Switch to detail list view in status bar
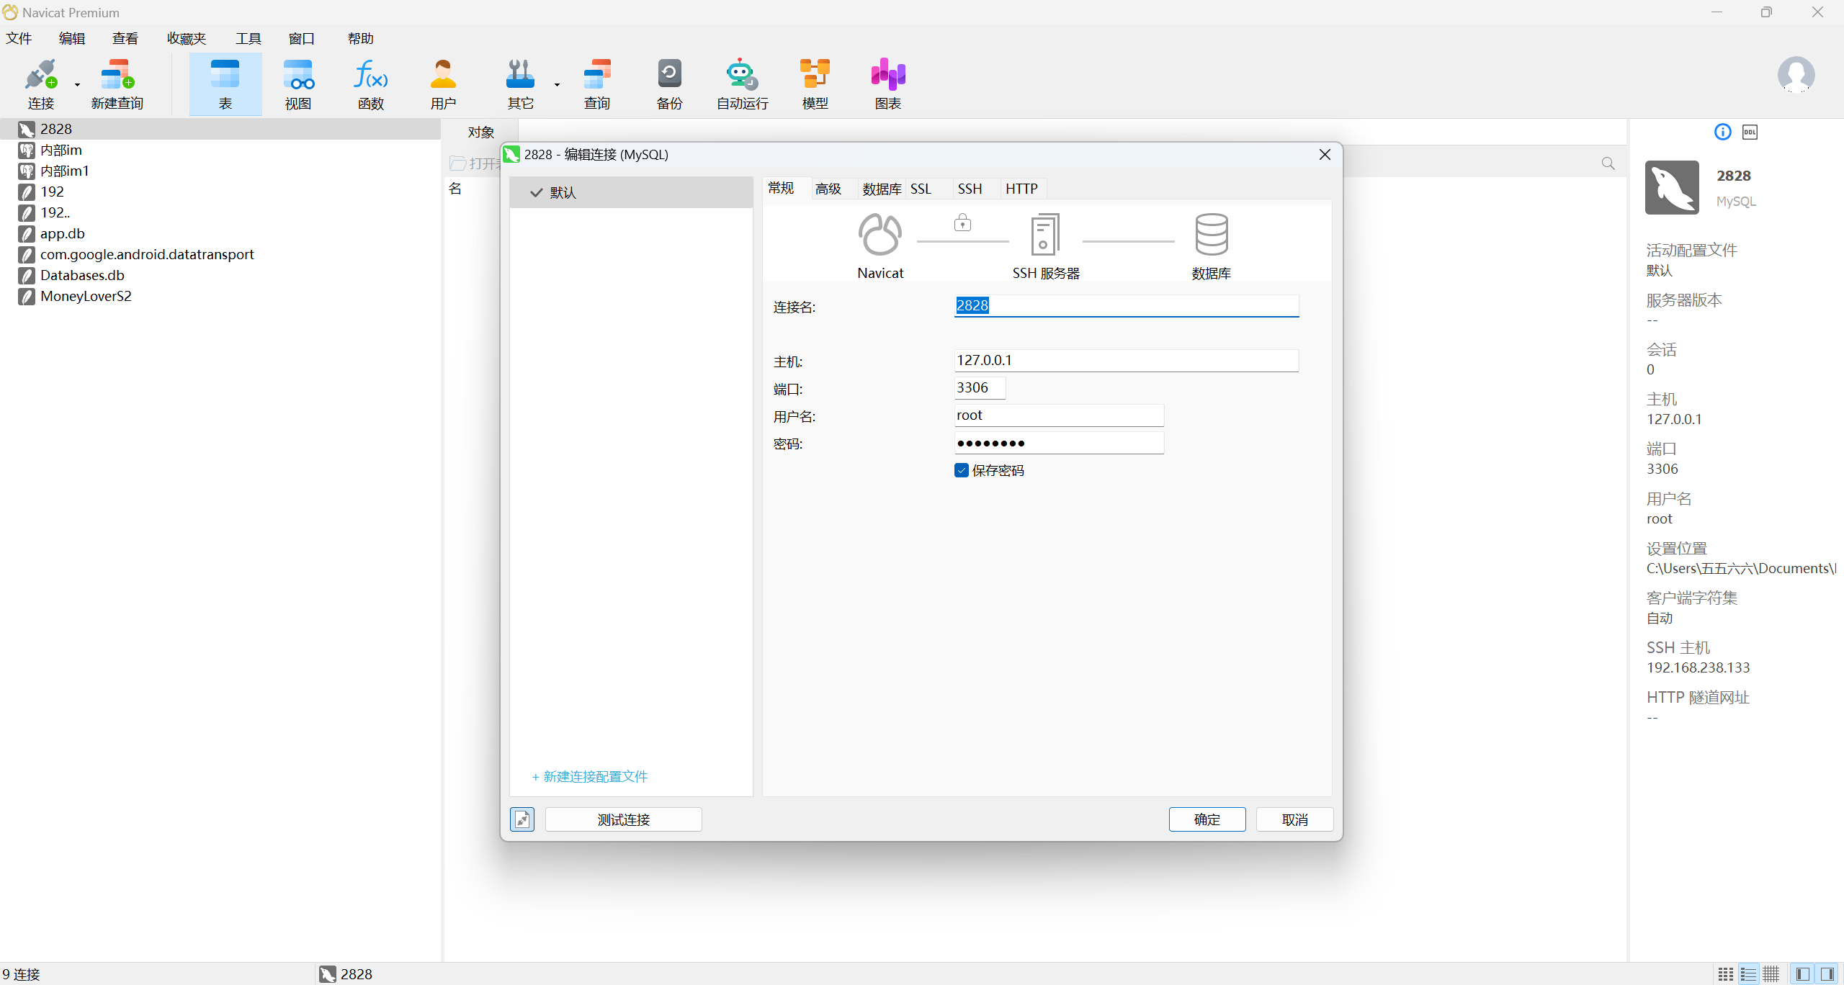This screenshot has width=1844, height=985. coord(1748,974)
